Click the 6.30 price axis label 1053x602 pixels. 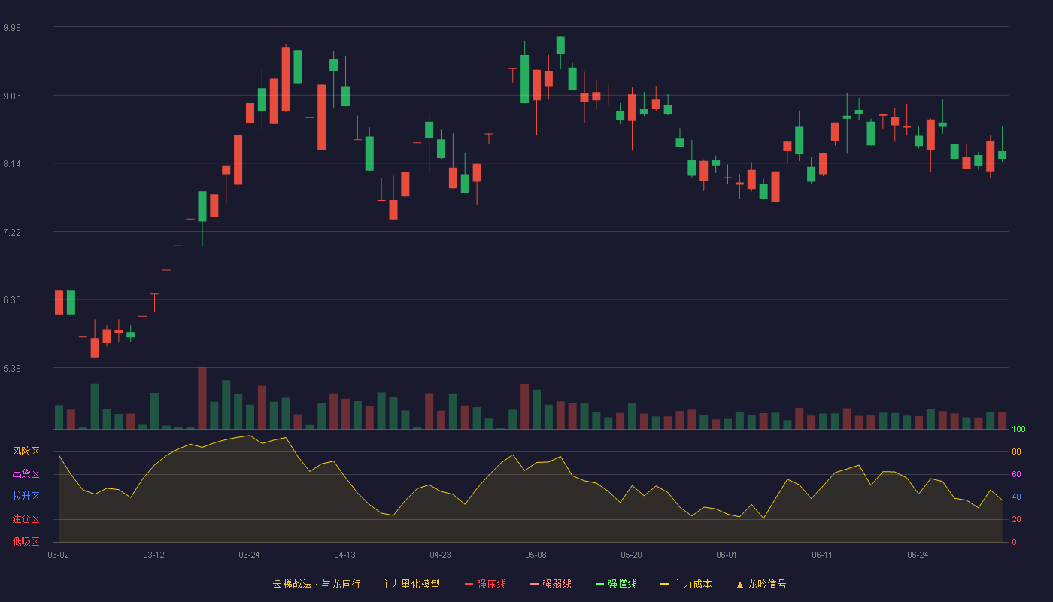[12, 300]
